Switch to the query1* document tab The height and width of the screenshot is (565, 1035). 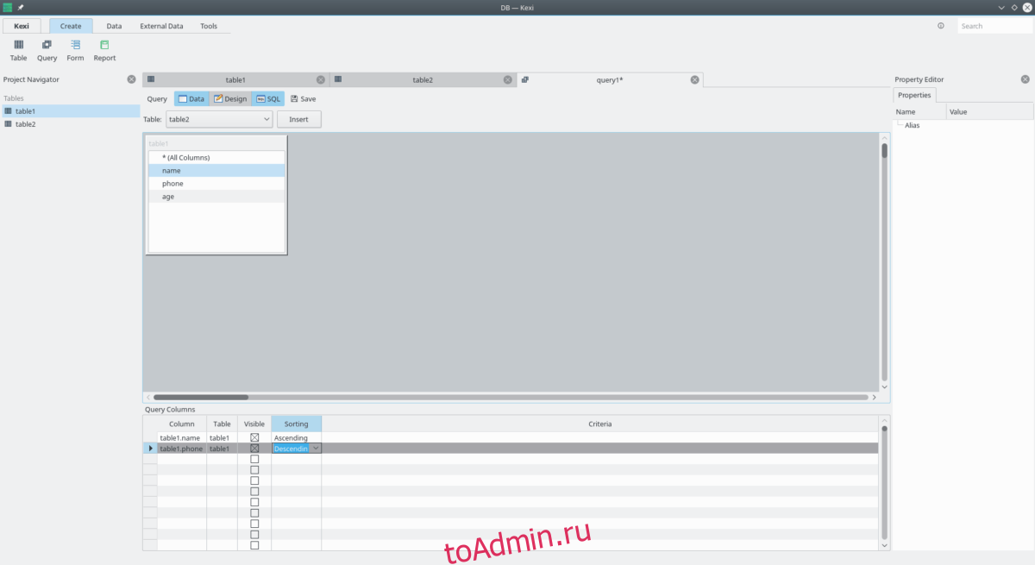[x=610, y=79]
